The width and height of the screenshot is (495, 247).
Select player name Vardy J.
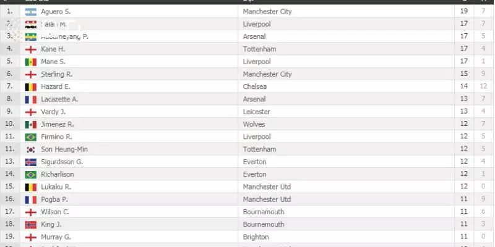click(53, 112)
